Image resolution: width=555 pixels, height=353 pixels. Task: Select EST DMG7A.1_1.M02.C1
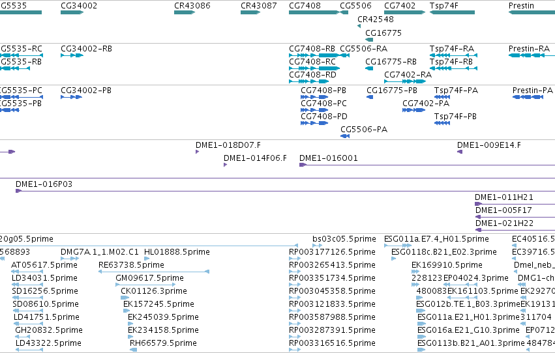tap(100, 252)
